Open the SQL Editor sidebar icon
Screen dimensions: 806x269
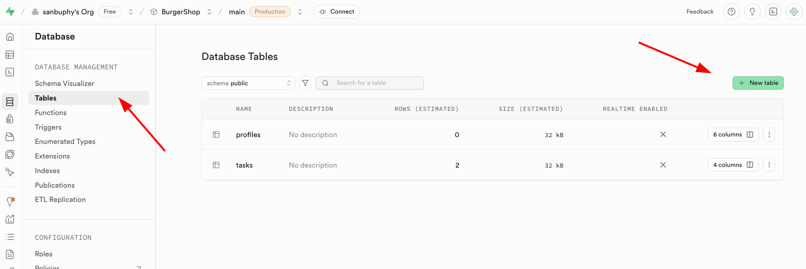click(10, 72)
